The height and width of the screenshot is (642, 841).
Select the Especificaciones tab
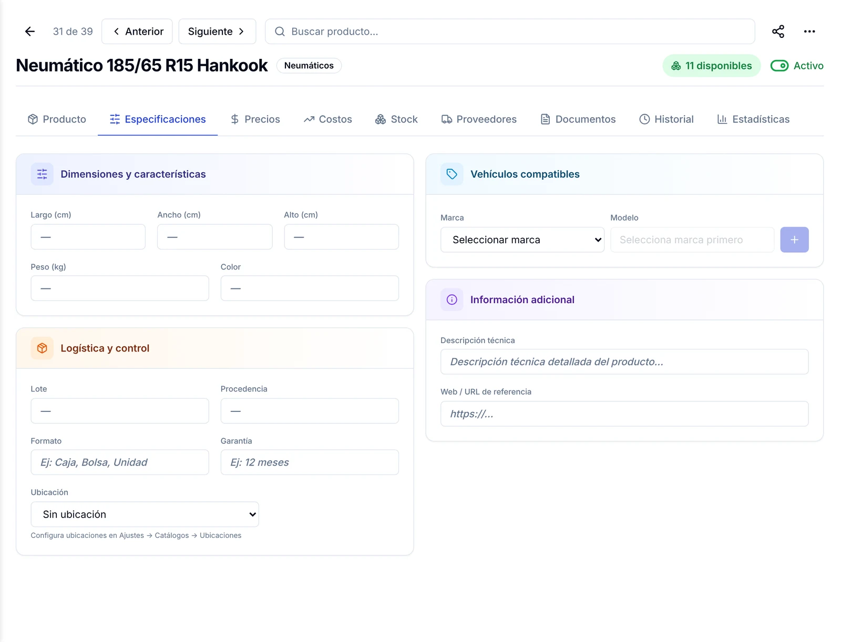(158, 119)
